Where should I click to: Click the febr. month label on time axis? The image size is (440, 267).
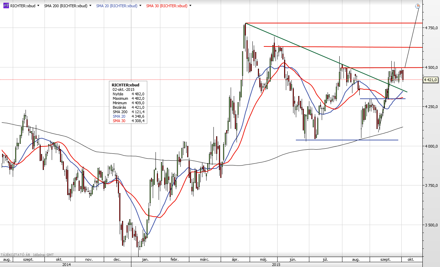(x=174, y=260)
